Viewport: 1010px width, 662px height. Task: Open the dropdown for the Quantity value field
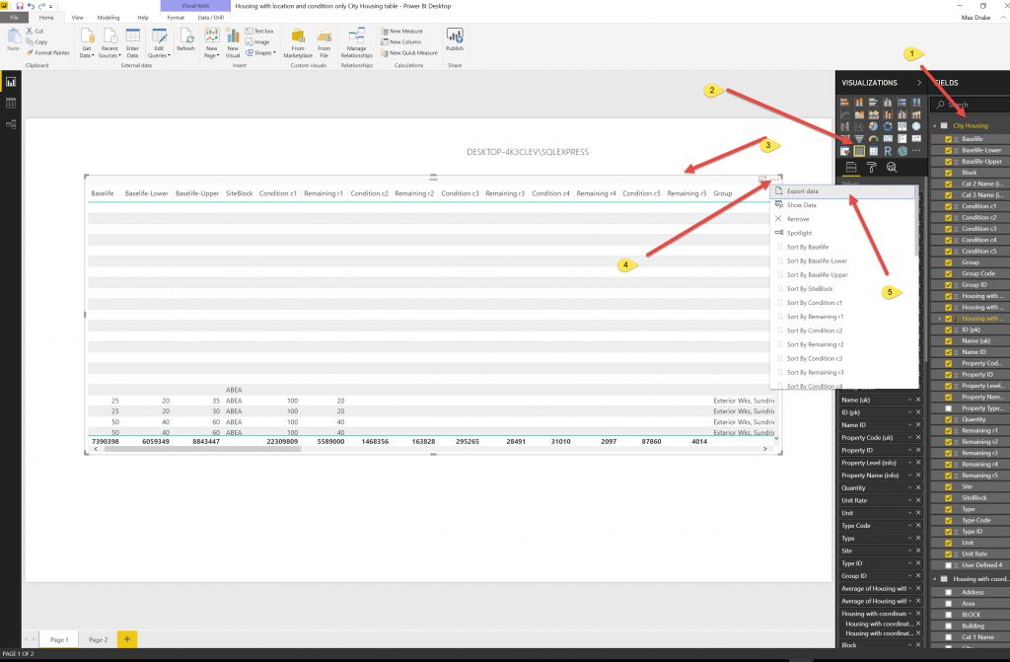908,487
